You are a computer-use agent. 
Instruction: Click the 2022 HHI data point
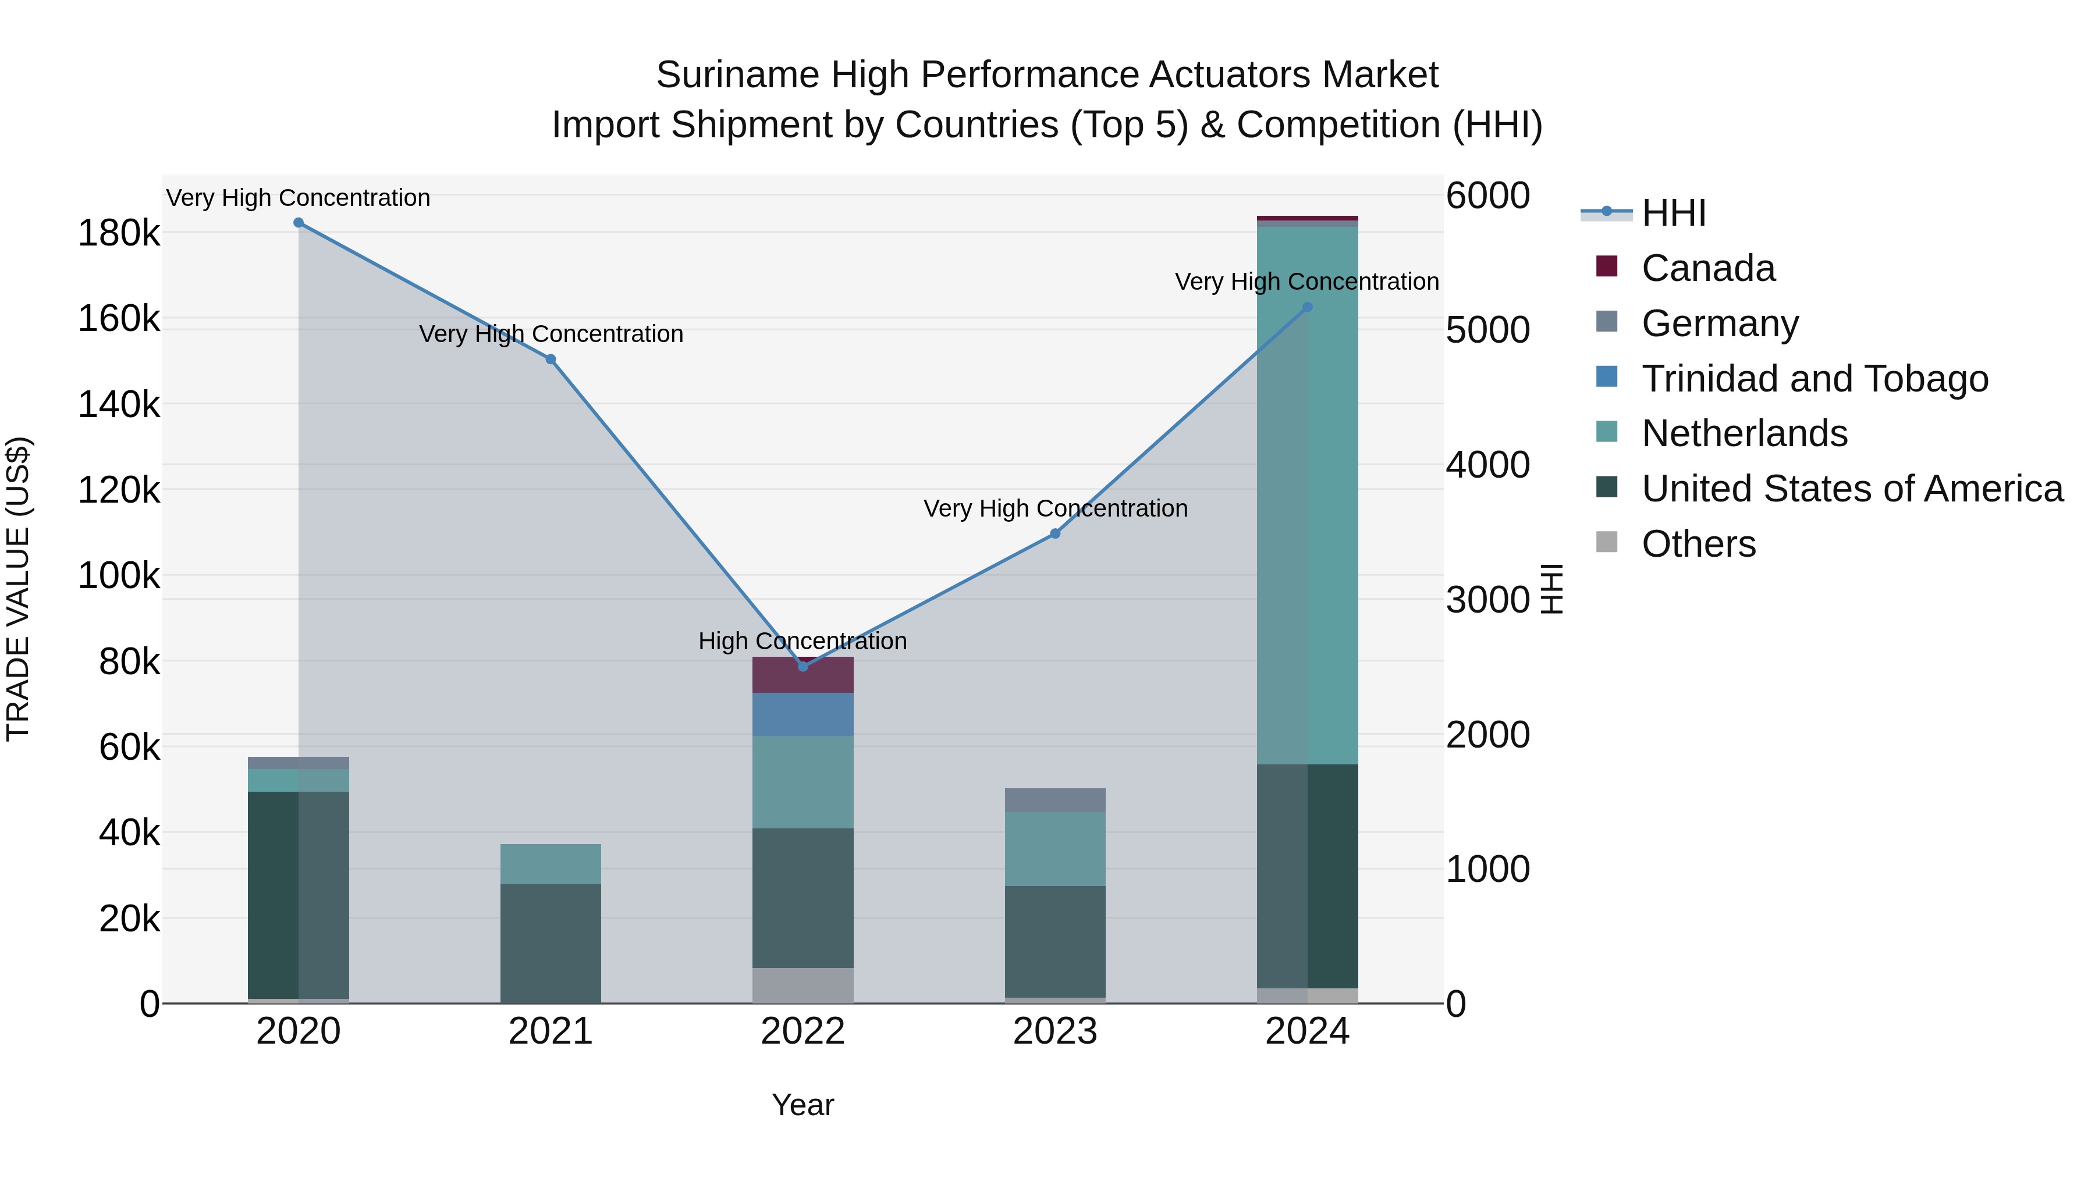tap(803, 667)
